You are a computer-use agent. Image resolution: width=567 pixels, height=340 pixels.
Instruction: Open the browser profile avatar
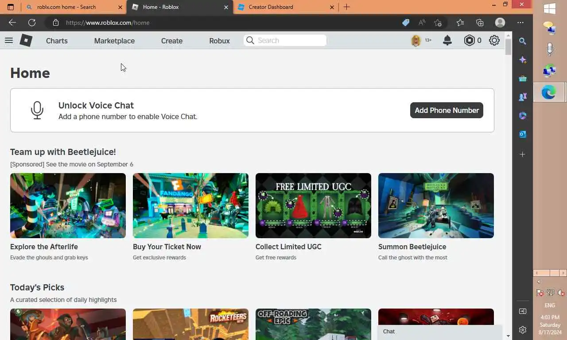tap(500, 23)
